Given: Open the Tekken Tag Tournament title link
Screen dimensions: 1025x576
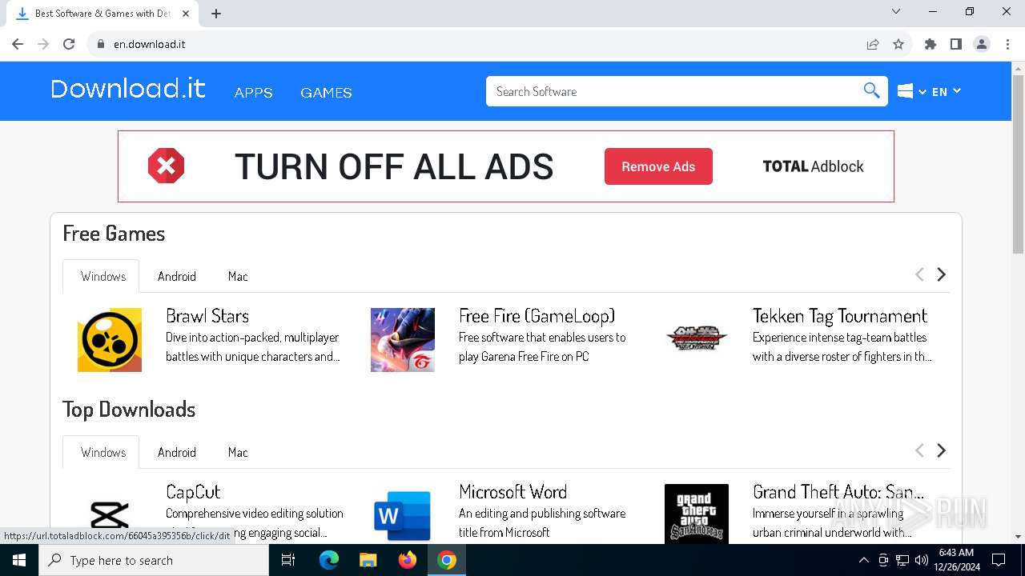Looking at the screenshot, I should (840, 316).
